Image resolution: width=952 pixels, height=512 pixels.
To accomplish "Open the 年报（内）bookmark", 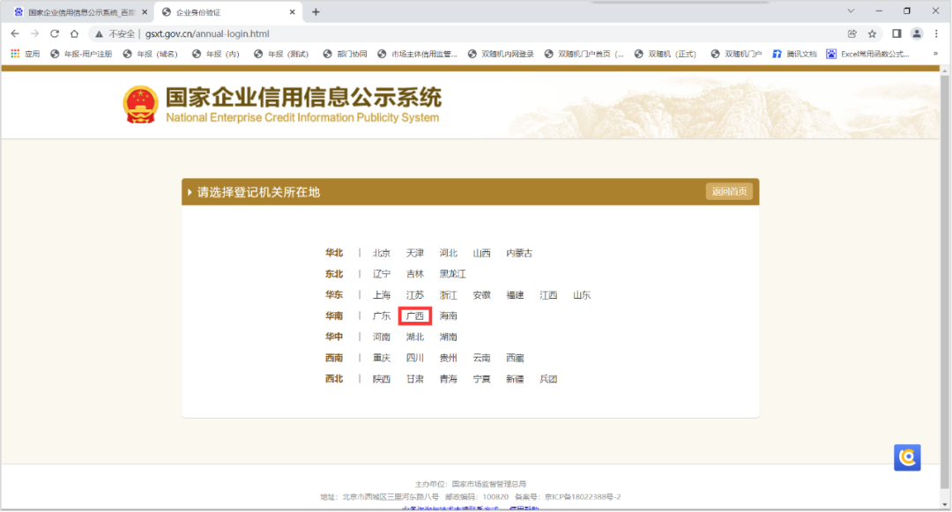I will point(216,54).
